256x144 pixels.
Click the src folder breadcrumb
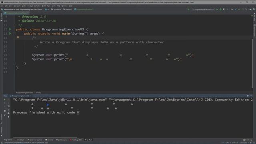47,10
